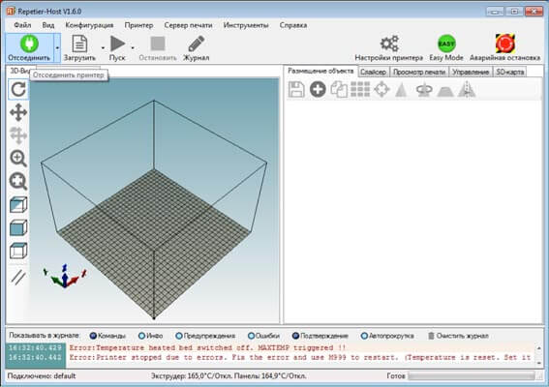Click the green Отсоединить connect icon
549x387 pixels.
(x=29, y=44)
